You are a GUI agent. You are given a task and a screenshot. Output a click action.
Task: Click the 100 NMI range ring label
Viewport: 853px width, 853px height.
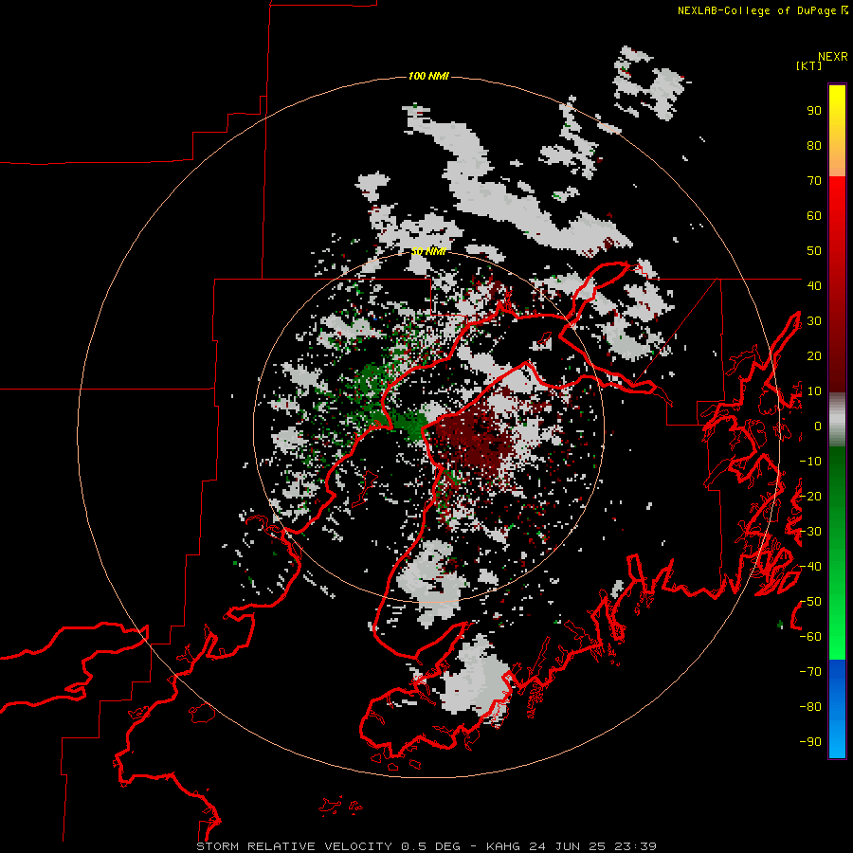point(428,76)
